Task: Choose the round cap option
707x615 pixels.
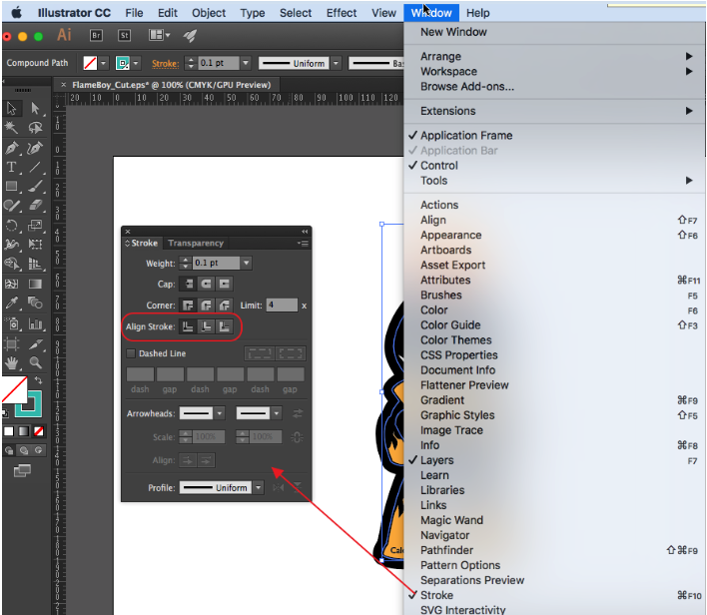Action: pos(207,285)
